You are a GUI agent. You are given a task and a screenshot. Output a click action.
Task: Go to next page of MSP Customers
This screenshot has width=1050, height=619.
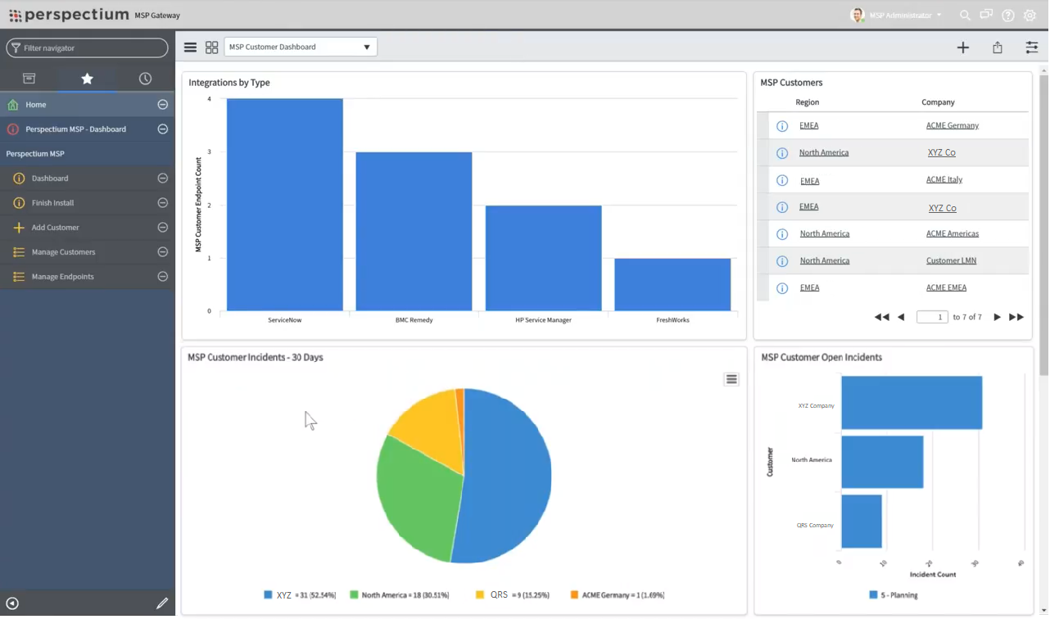tap(997, 317)
